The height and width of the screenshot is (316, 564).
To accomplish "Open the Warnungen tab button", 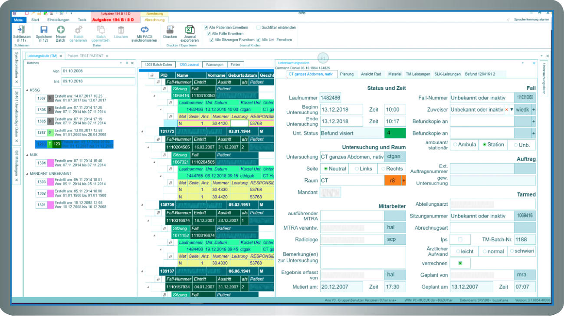I will pos(214,65).
